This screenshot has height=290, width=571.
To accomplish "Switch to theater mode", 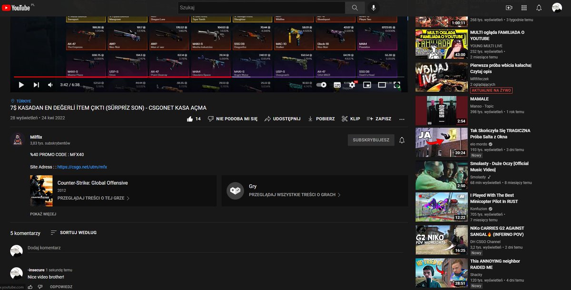I will click(382, 85).
